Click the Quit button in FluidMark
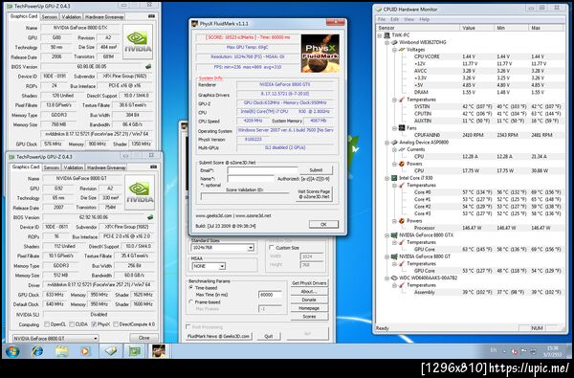 (269, 336)
